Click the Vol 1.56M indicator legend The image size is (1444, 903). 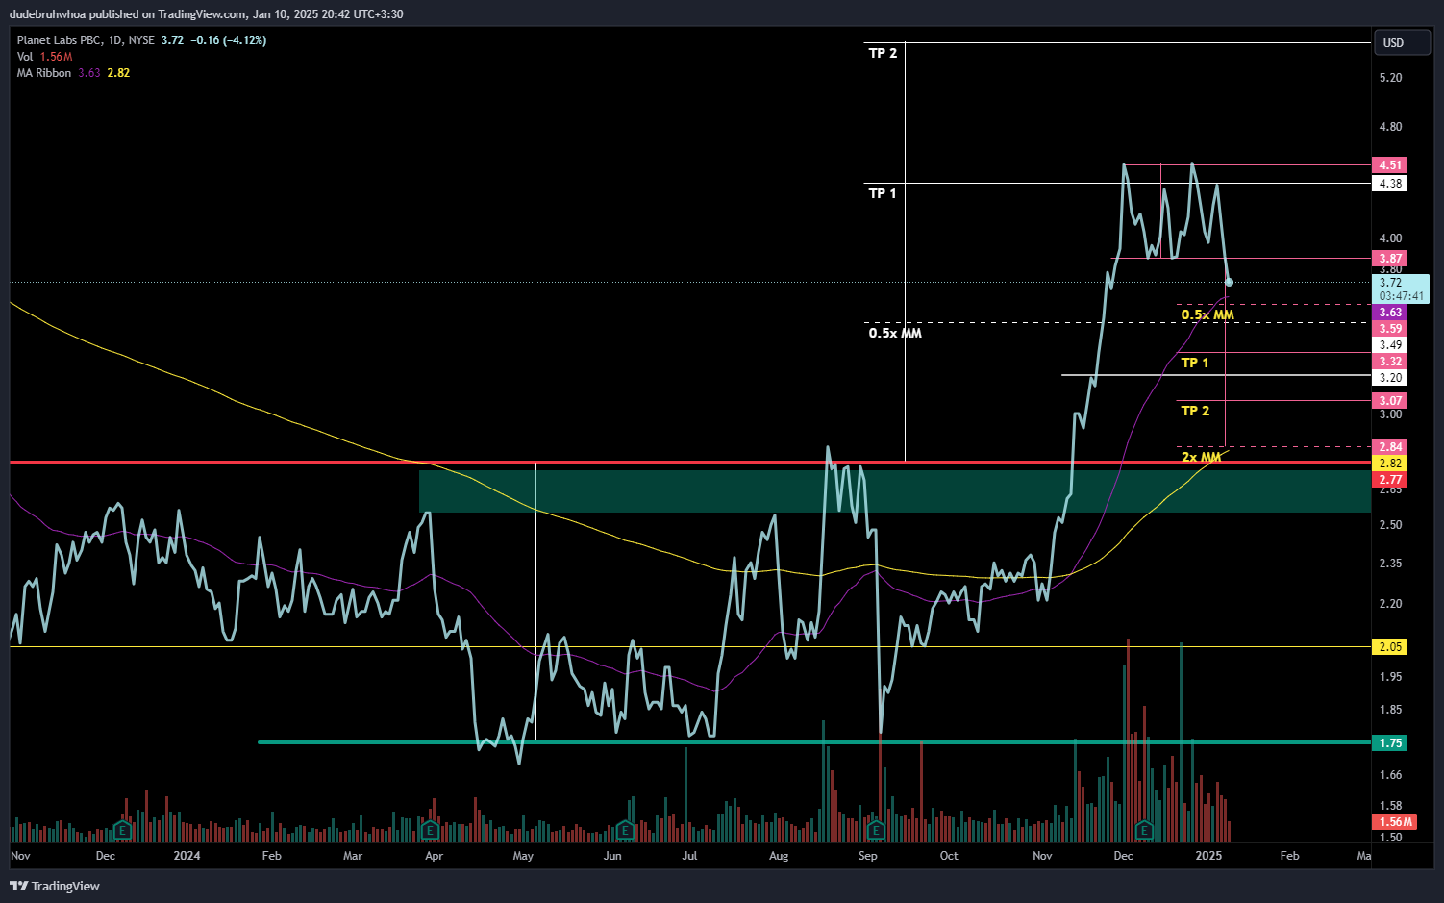[x=44, y=57]
